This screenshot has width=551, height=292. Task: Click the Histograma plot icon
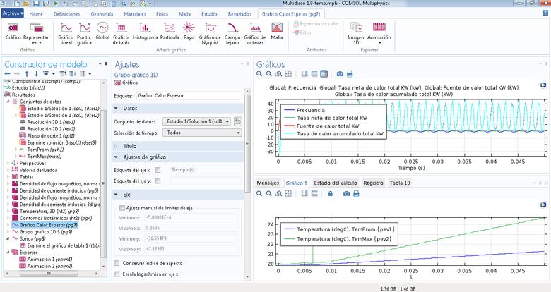click(x=145, y=31)
